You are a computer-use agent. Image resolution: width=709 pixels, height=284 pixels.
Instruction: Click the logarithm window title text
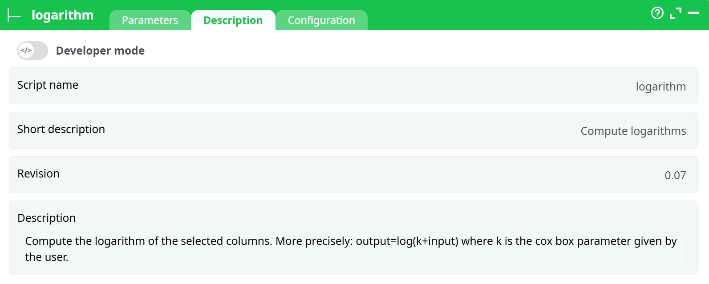(x=62, y=15)
